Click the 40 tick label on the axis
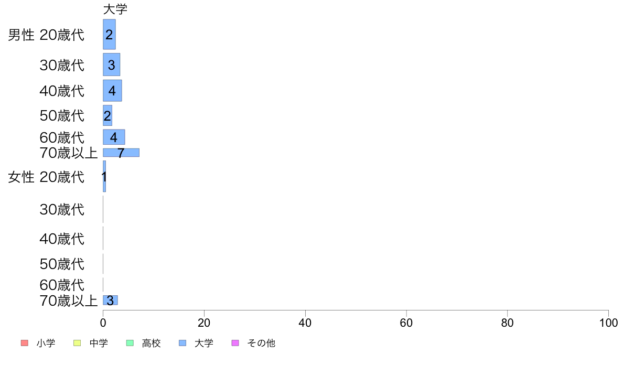The image size is (623, 386). (305, 323)
